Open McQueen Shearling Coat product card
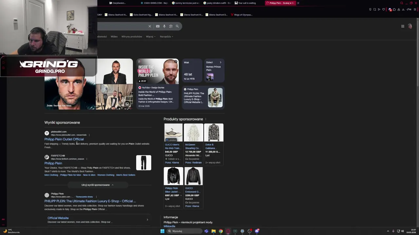The image size is (419, 235). tap(193, 144)
